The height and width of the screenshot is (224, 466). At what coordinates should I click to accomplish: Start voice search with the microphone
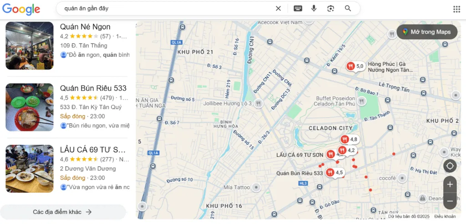tap(314, 9)
